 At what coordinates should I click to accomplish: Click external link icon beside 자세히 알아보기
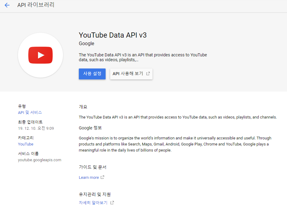[112, 203]
